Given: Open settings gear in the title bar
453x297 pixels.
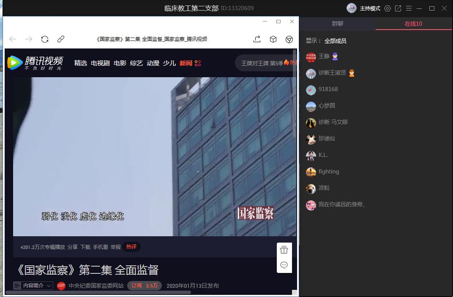Looking at the screenshot, I should click(388, 8).
